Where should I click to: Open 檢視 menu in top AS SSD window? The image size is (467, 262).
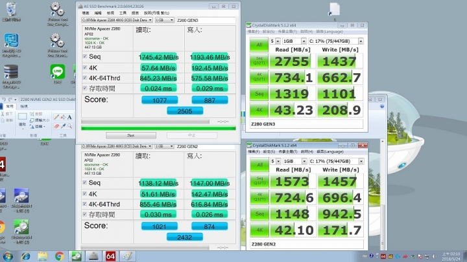pos(110,13)
